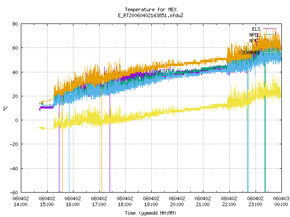The height and width of the screenshot is (217, 290).
Task: Click the 0 value on the y-axis
Action: point(16,120)
